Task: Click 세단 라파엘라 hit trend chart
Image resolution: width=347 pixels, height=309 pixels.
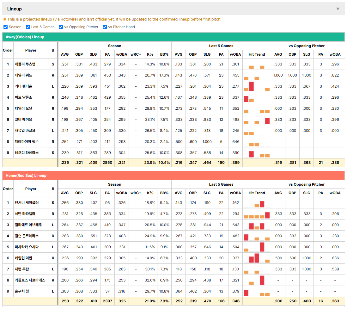Action: (x=257, y=214)
